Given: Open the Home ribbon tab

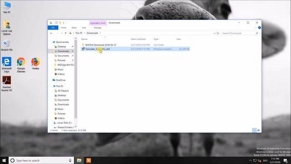Looking at the screenshot, I should click(64, 28).
